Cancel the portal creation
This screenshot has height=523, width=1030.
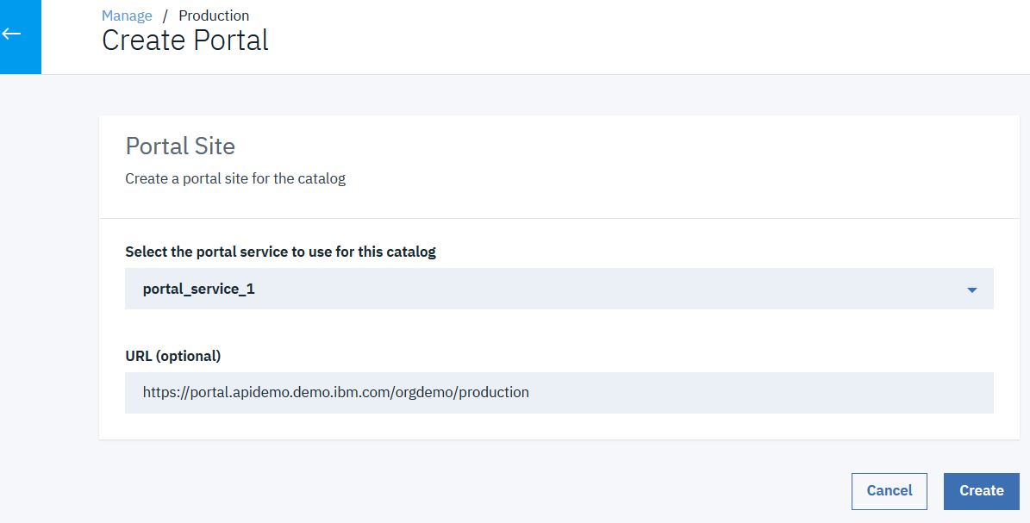tap(889, 490)
